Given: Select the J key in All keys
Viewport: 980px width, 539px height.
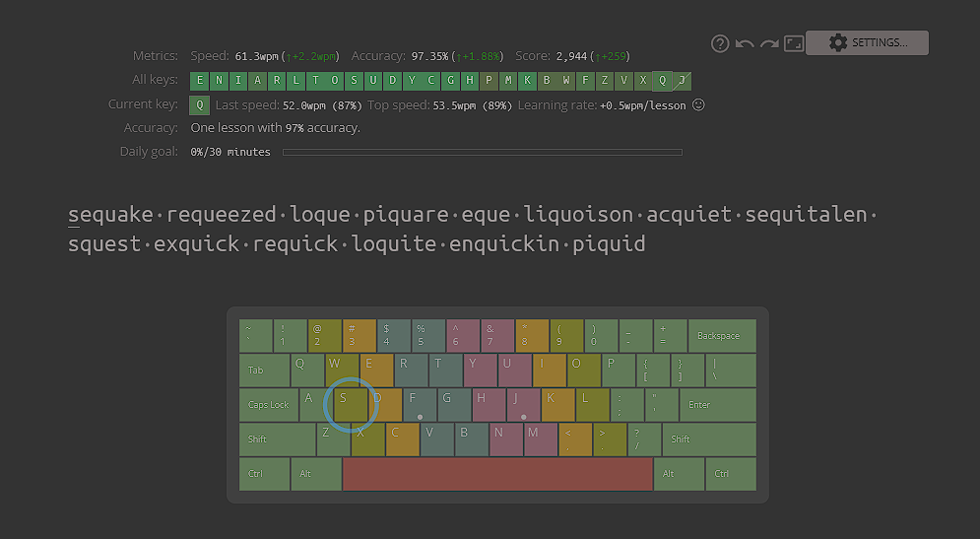Looking at the screenshot, I should [683, 81].
